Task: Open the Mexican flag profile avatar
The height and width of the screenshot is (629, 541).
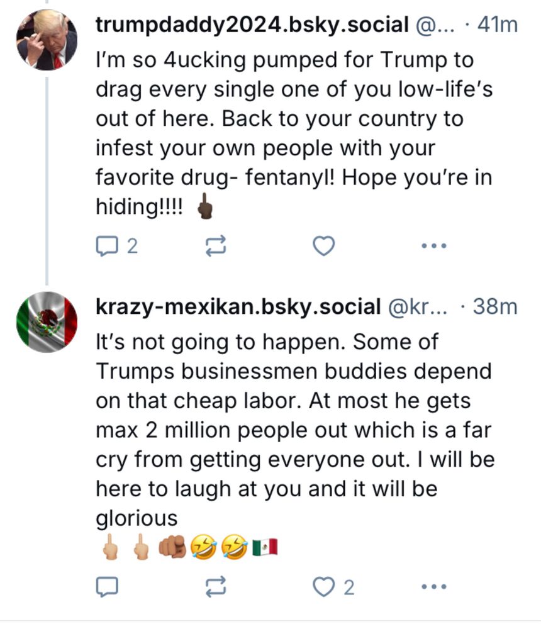Action: click(47, 322)
